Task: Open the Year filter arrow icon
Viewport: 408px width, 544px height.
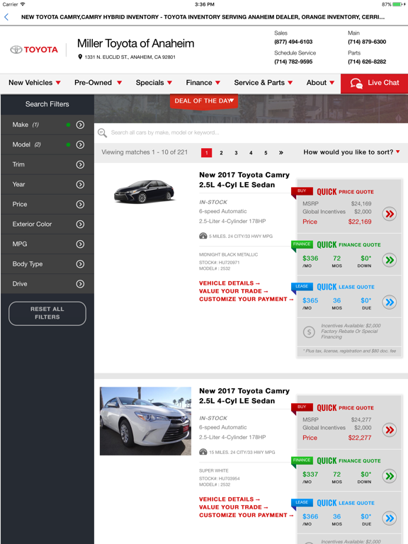Action: (80, 185)
